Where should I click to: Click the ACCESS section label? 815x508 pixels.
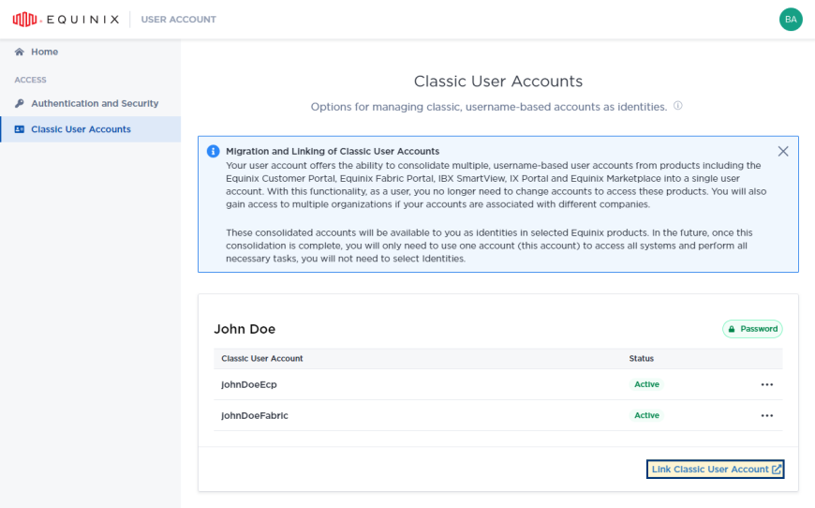(30, 80)
